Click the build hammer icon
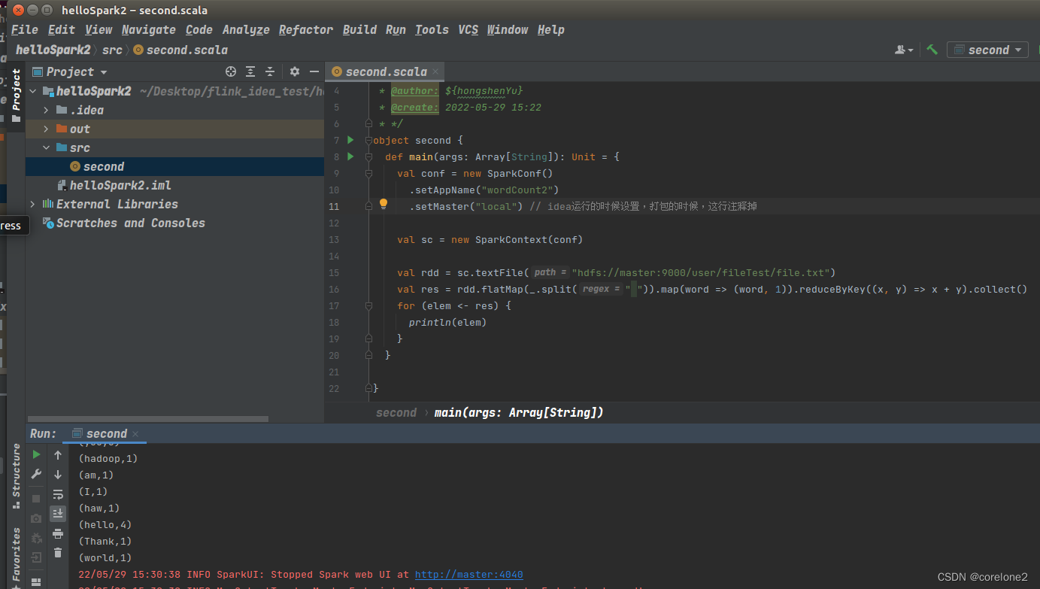 [x=932, y=50]
